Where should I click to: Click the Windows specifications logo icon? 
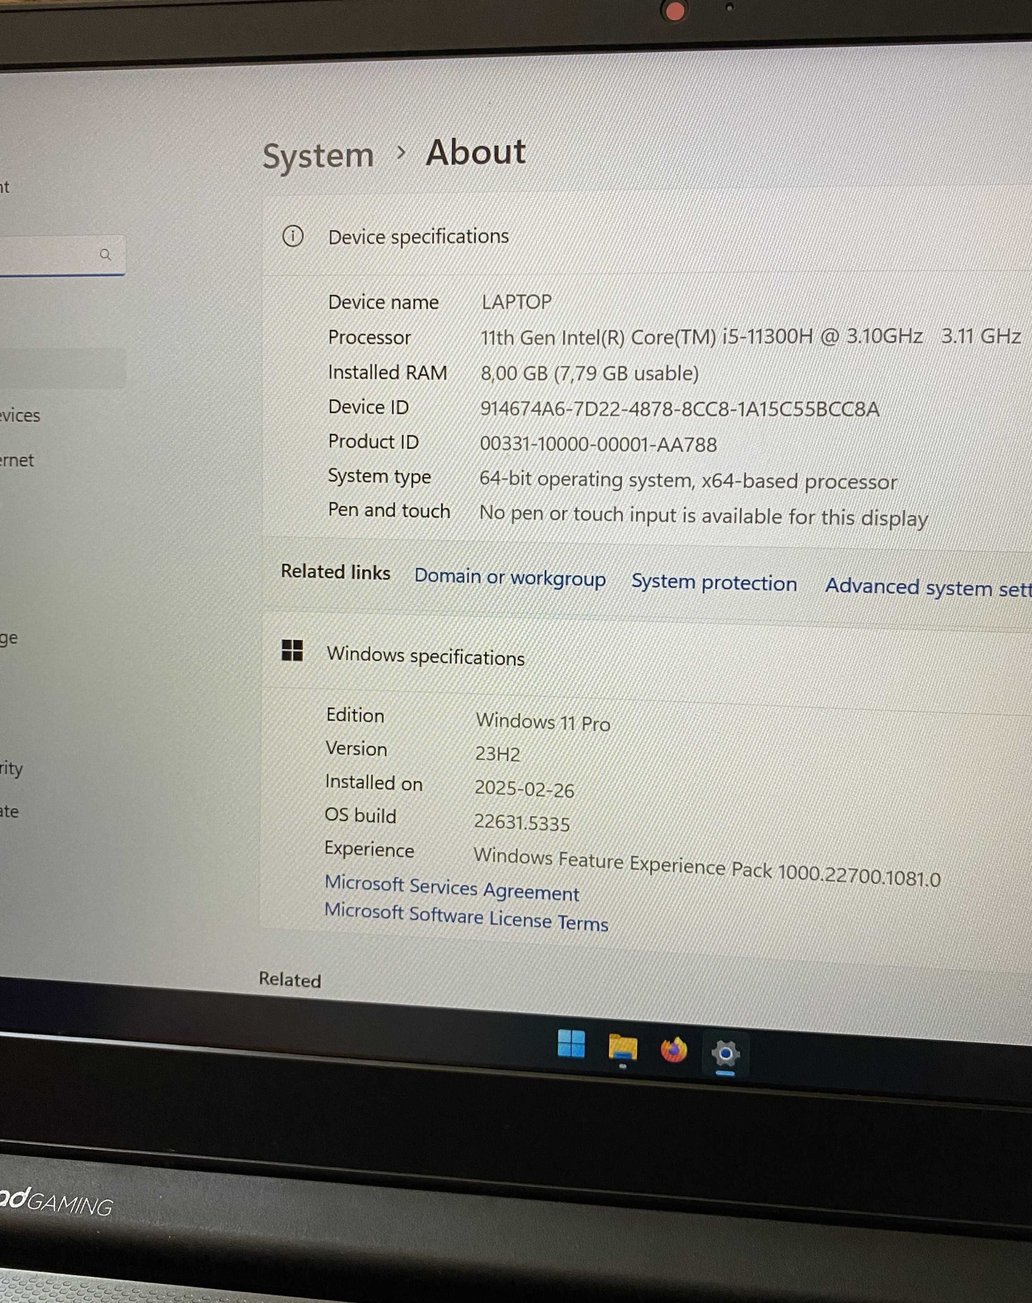point(292,651)
